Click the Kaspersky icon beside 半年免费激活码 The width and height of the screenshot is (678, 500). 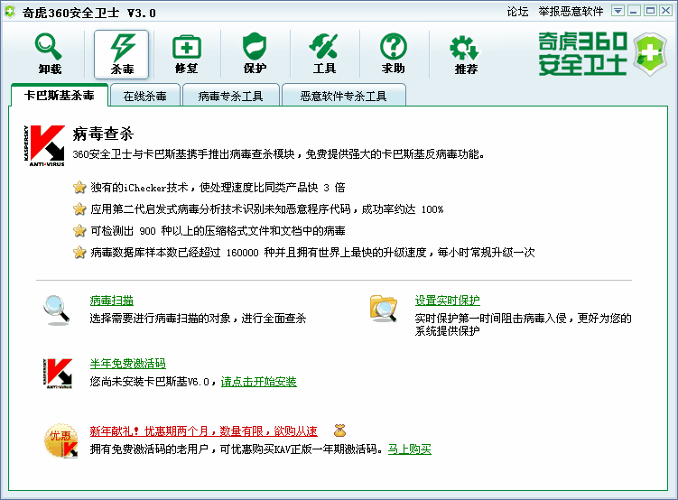pos(58,374)
